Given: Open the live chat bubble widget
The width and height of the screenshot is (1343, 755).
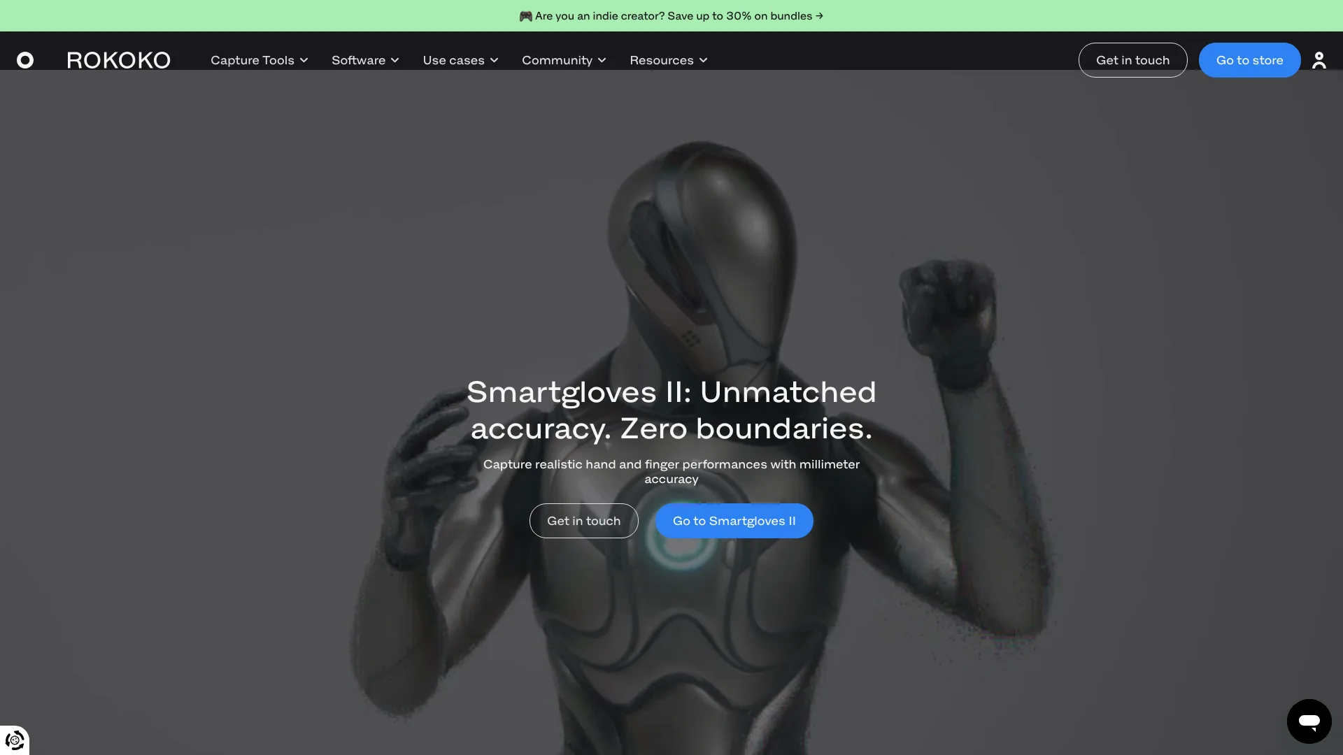Looking at the screenshot, I should point(1309,721).
